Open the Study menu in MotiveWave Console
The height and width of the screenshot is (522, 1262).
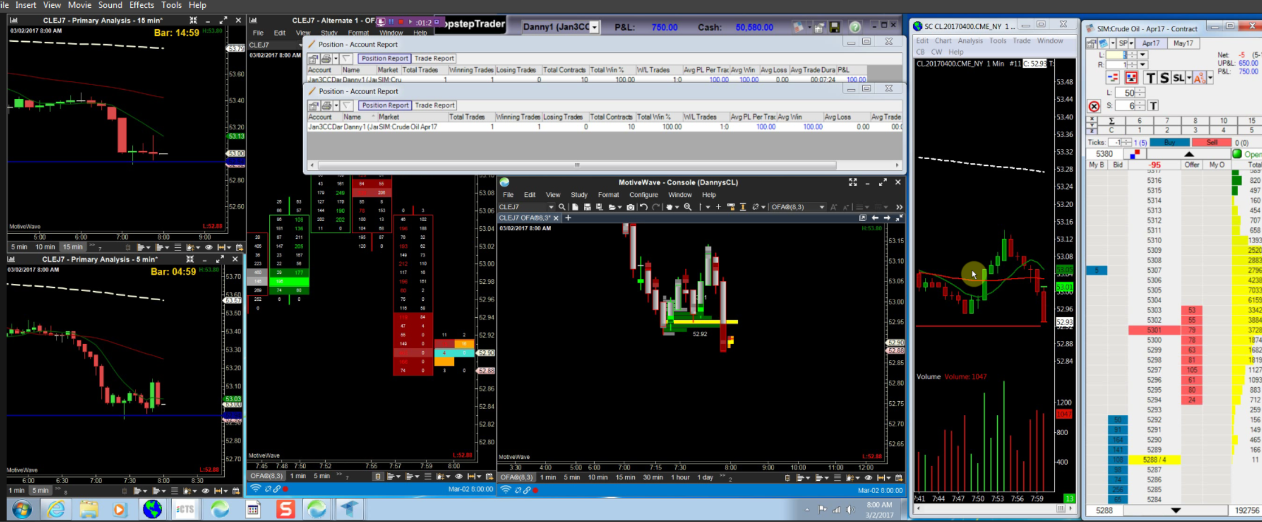click(579, 195)
